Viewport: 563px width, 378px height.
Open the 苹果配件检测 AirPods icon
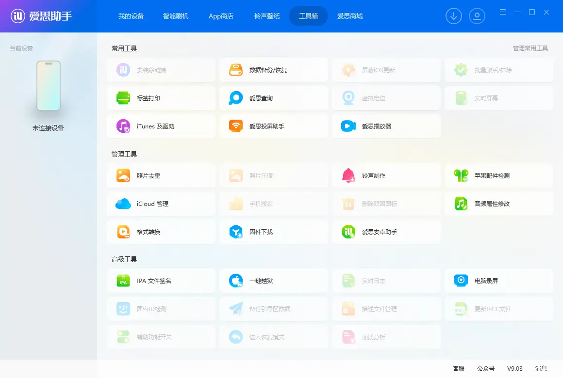coord(461,176)
